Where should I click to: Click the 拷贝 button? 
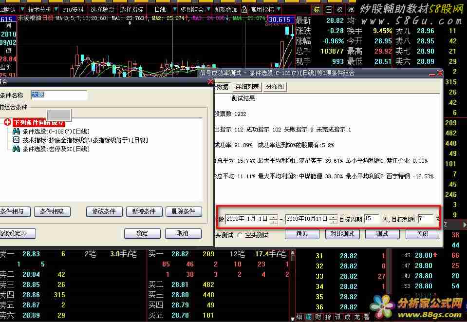click(302, 234)
